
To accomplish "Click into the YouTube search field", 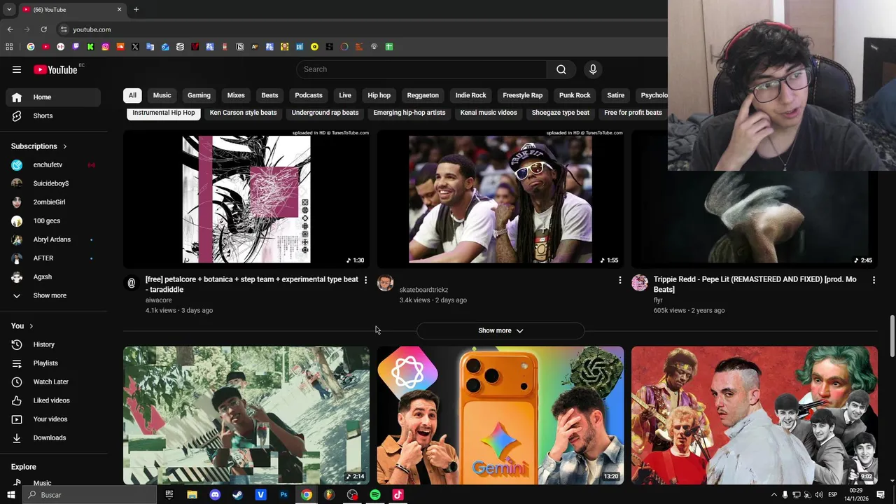I will pos(421,69).
